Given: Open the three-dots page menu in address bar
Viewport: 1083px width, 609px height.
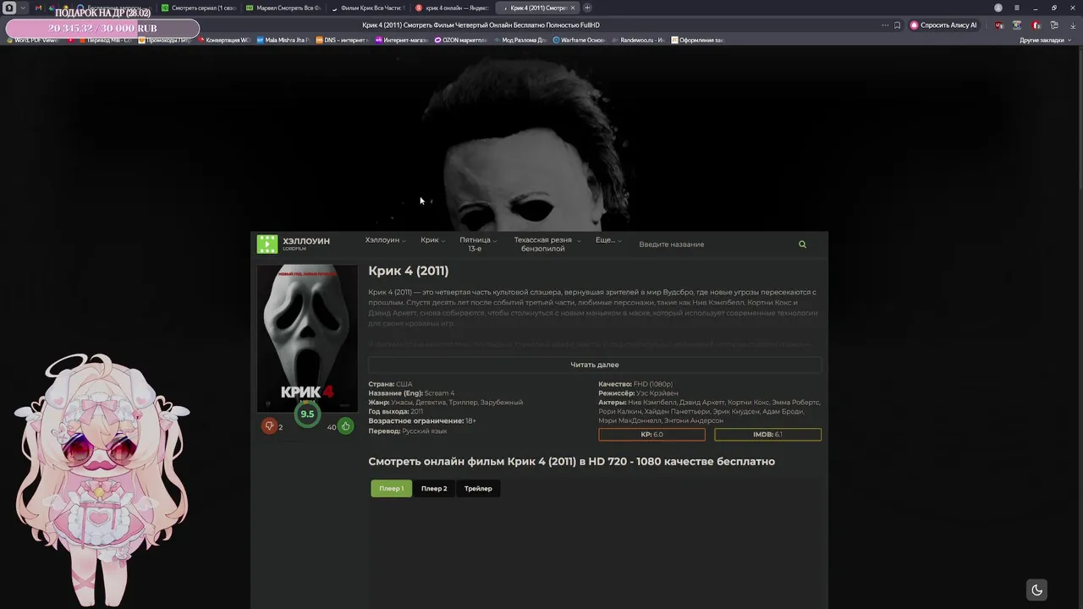Looking at the screenshot, I should pyautogui.click(x=884, y=25).
